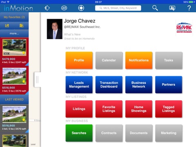Open the Transaction Dashboard tile
This screenshot has width=196, height=147.
(109, 85)
